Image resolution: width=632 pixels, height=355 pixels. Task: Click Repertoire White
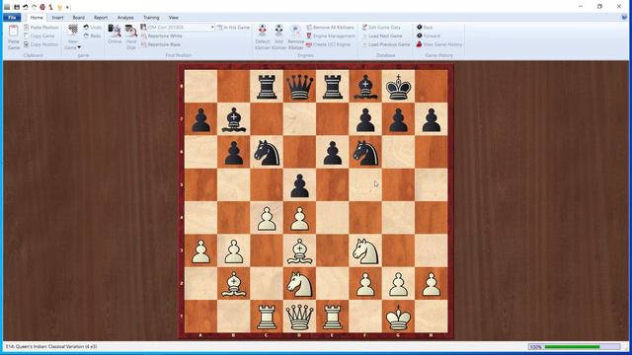162,35
